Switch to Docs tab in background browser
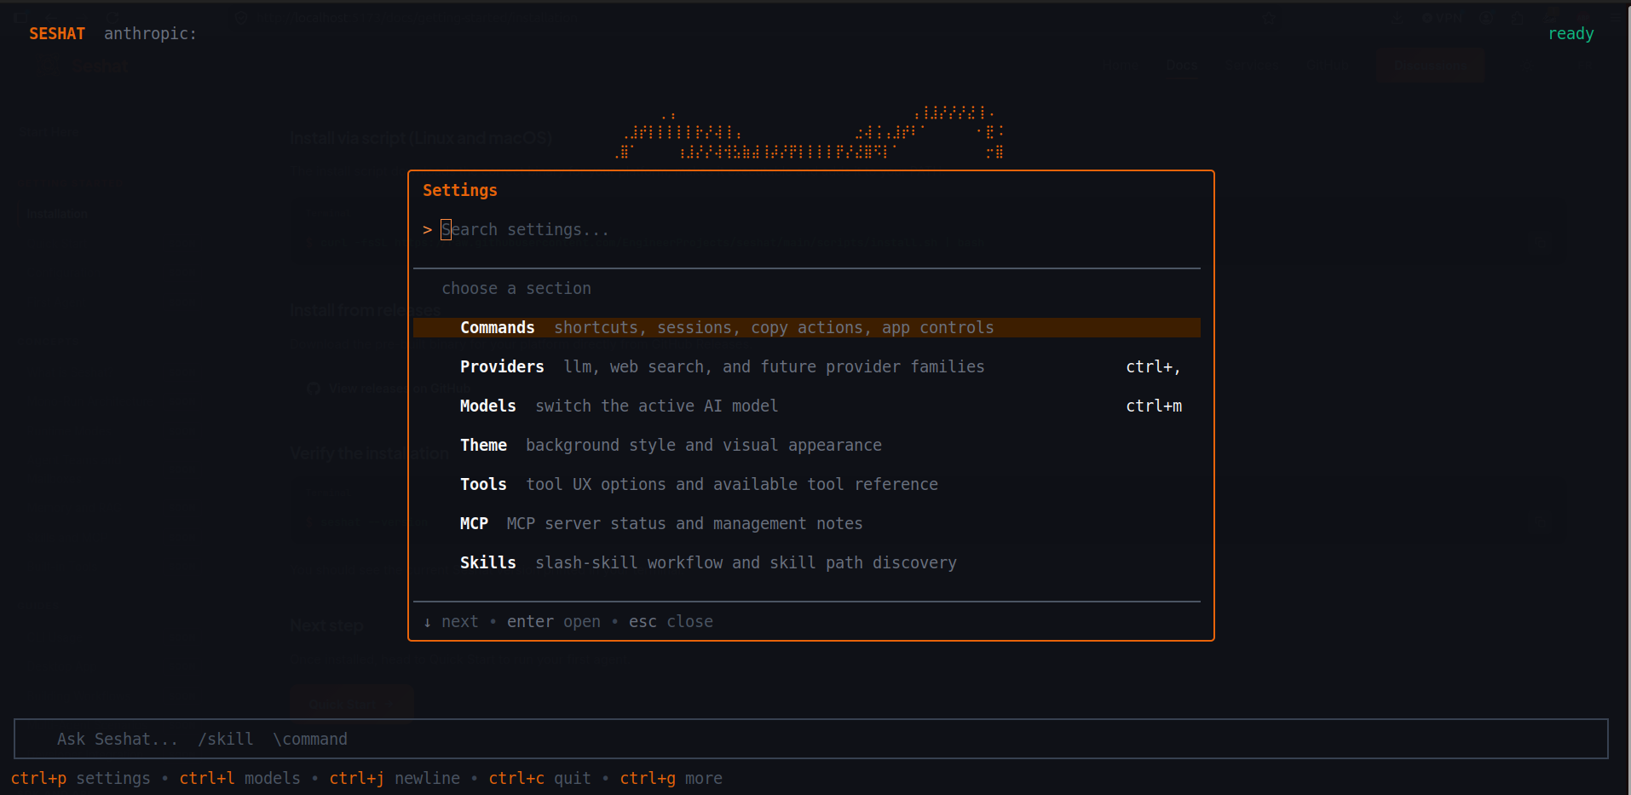Image resolution: width=1631 pixels, height=795 pixels. 1182,66
